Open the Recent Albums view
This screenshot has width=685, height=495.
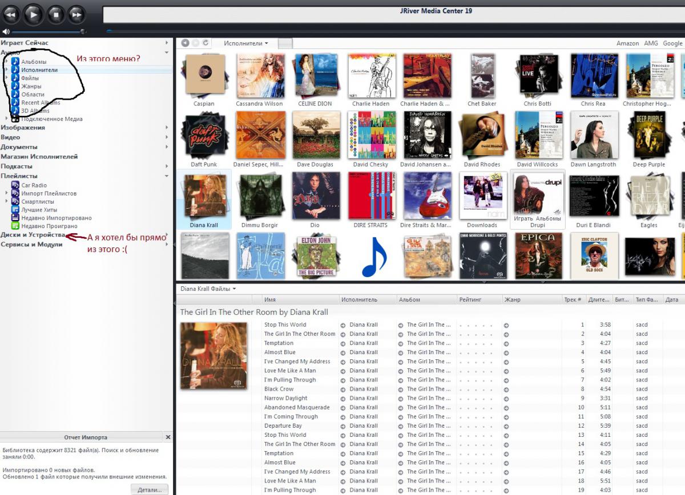(x=41, y=103)
